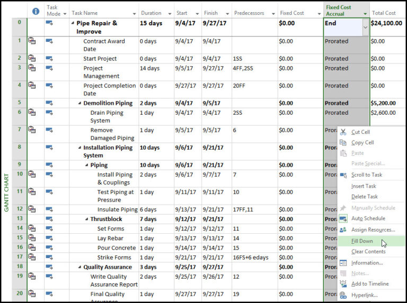Collapse the Pipe Repair & Improve summary task

click(x=73, y=23)
